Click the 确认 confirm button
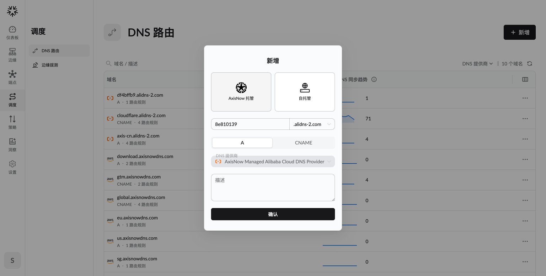Image resolution: width=546 pixels, height=276 pixels. coord(273,214)
